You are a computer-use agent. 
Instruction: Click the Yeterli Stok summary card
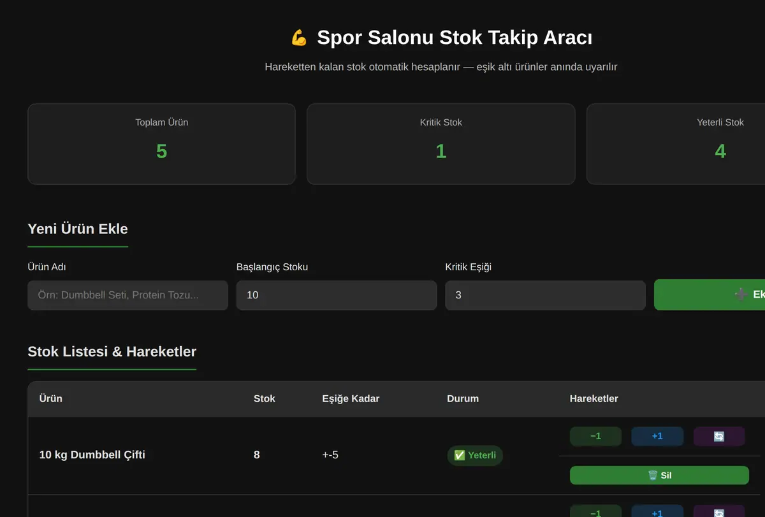coord(676,144)
